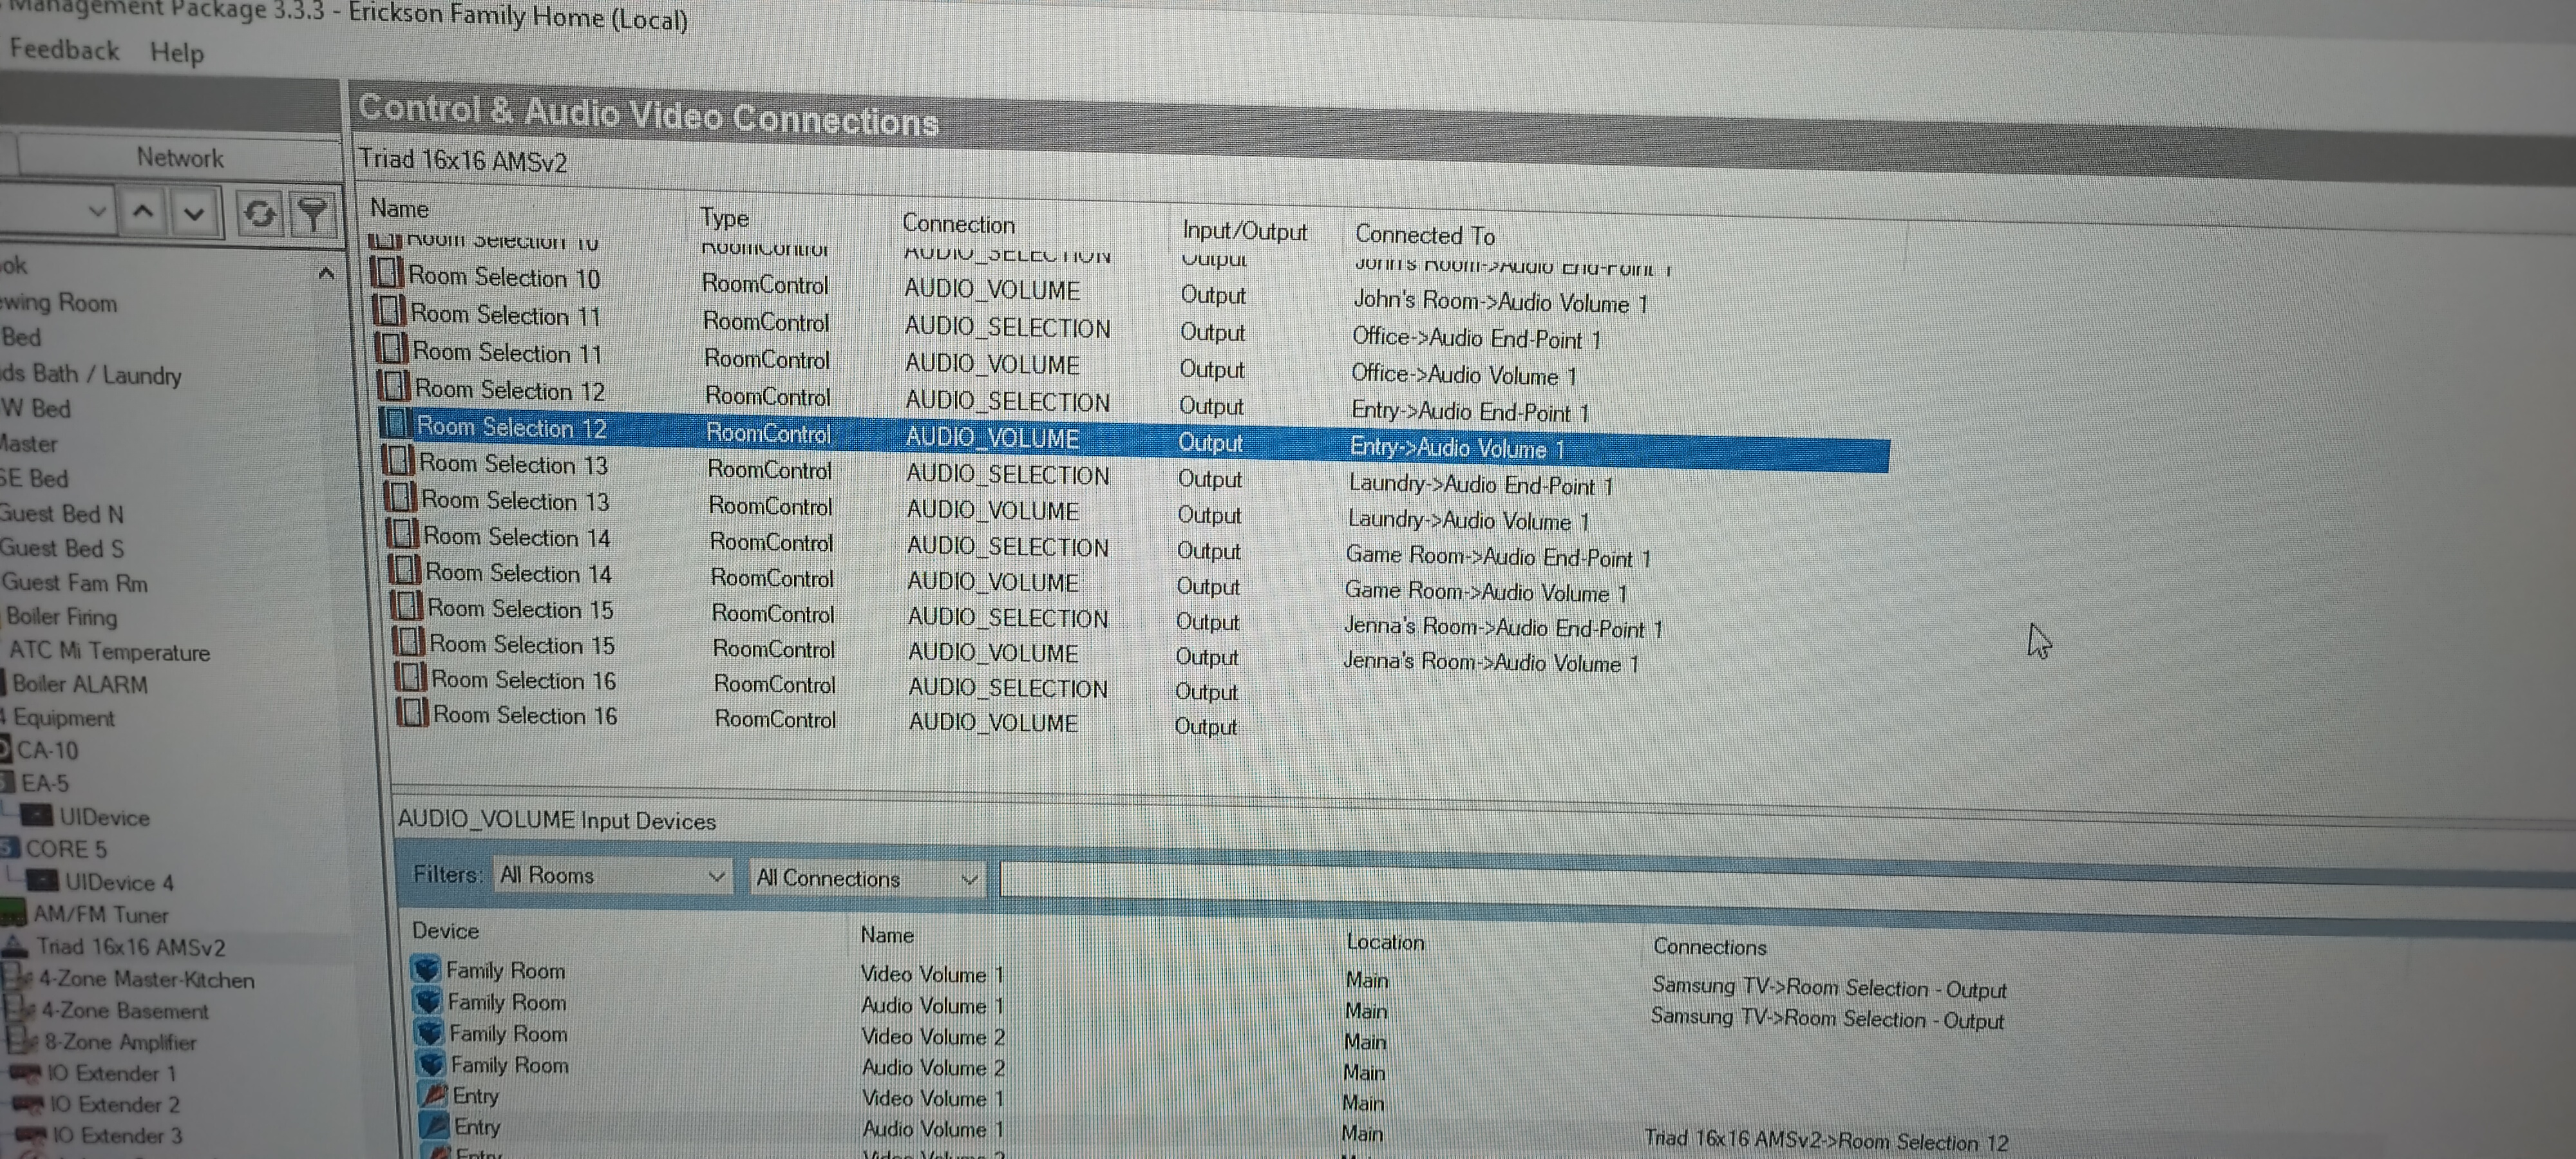Select IO Extender 3 in the tree
Image resolution: width=2576 pixels, height=1159 pixels.
click(x=117, y=1135)
